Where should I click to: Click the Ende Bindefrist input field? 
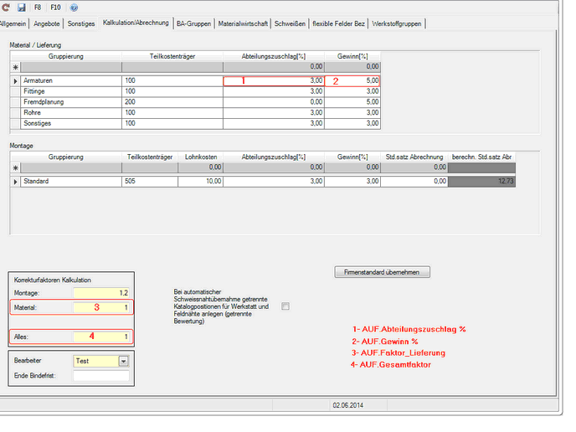pyautogui.click(x=100, y=377)
